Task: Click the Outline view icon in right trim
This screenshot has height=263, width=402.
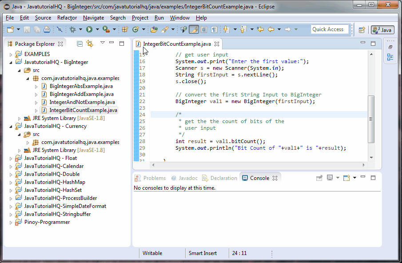Action: 390,57
